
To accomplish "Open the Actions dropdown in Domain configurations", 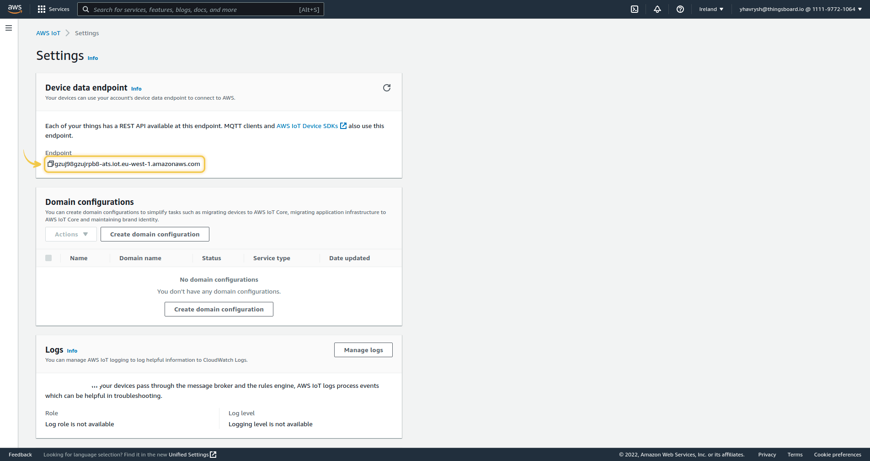I will click(x=71, y=234).
